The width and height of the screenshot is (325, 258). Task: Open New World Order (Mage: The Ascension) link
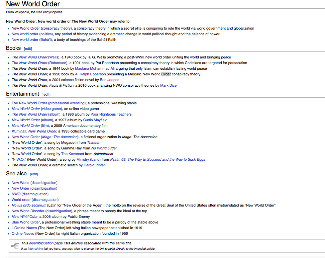[x=45, y=137]
